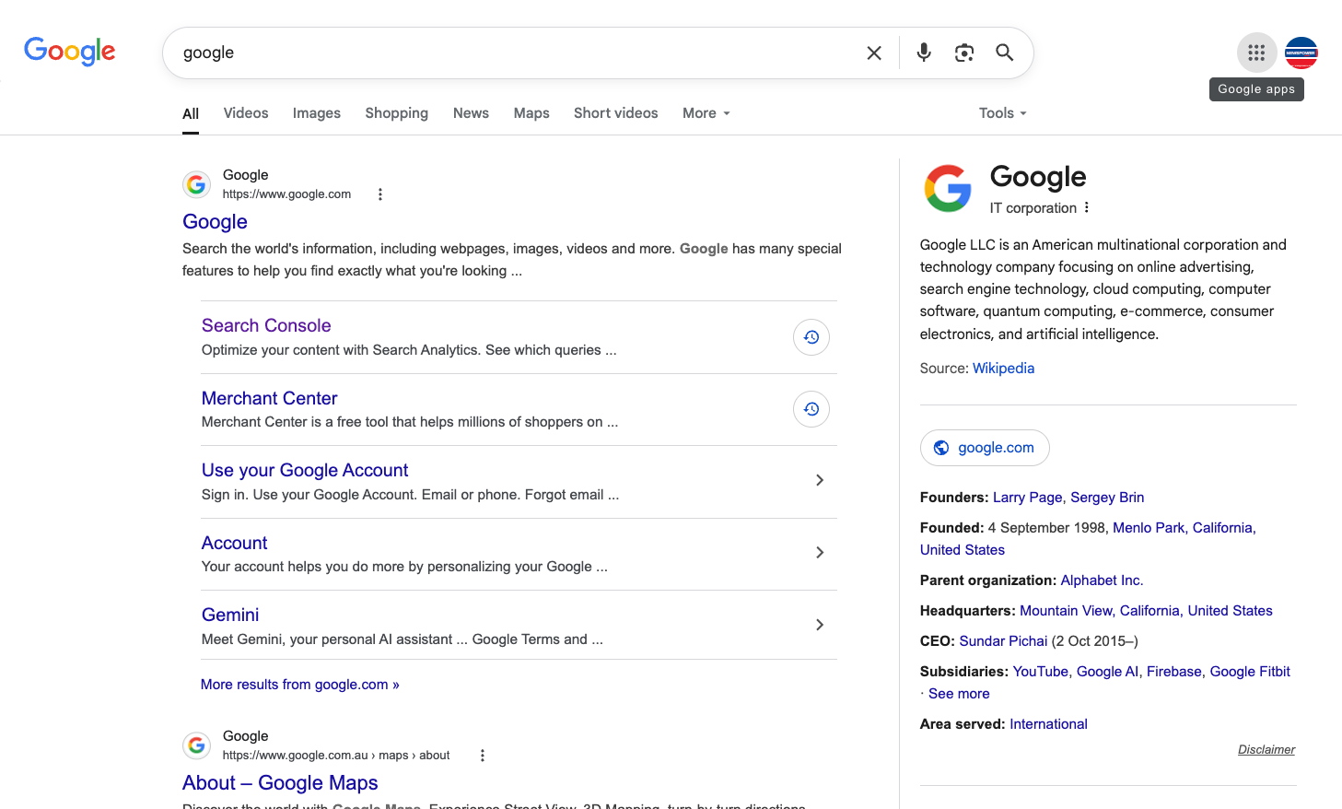Select the Shopping tab
The height and width of the screenshot is (809, 1342).
tap(397, 113)
